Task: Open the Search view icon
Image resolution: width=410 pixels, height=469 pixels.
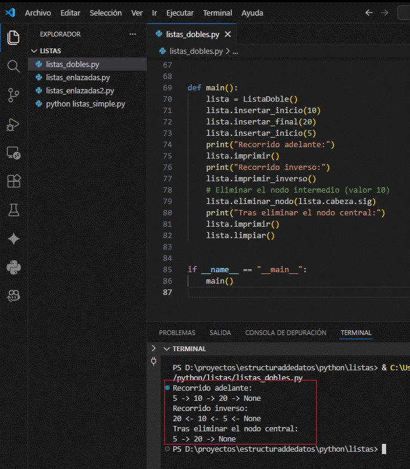Action: (x=13, y=66)
